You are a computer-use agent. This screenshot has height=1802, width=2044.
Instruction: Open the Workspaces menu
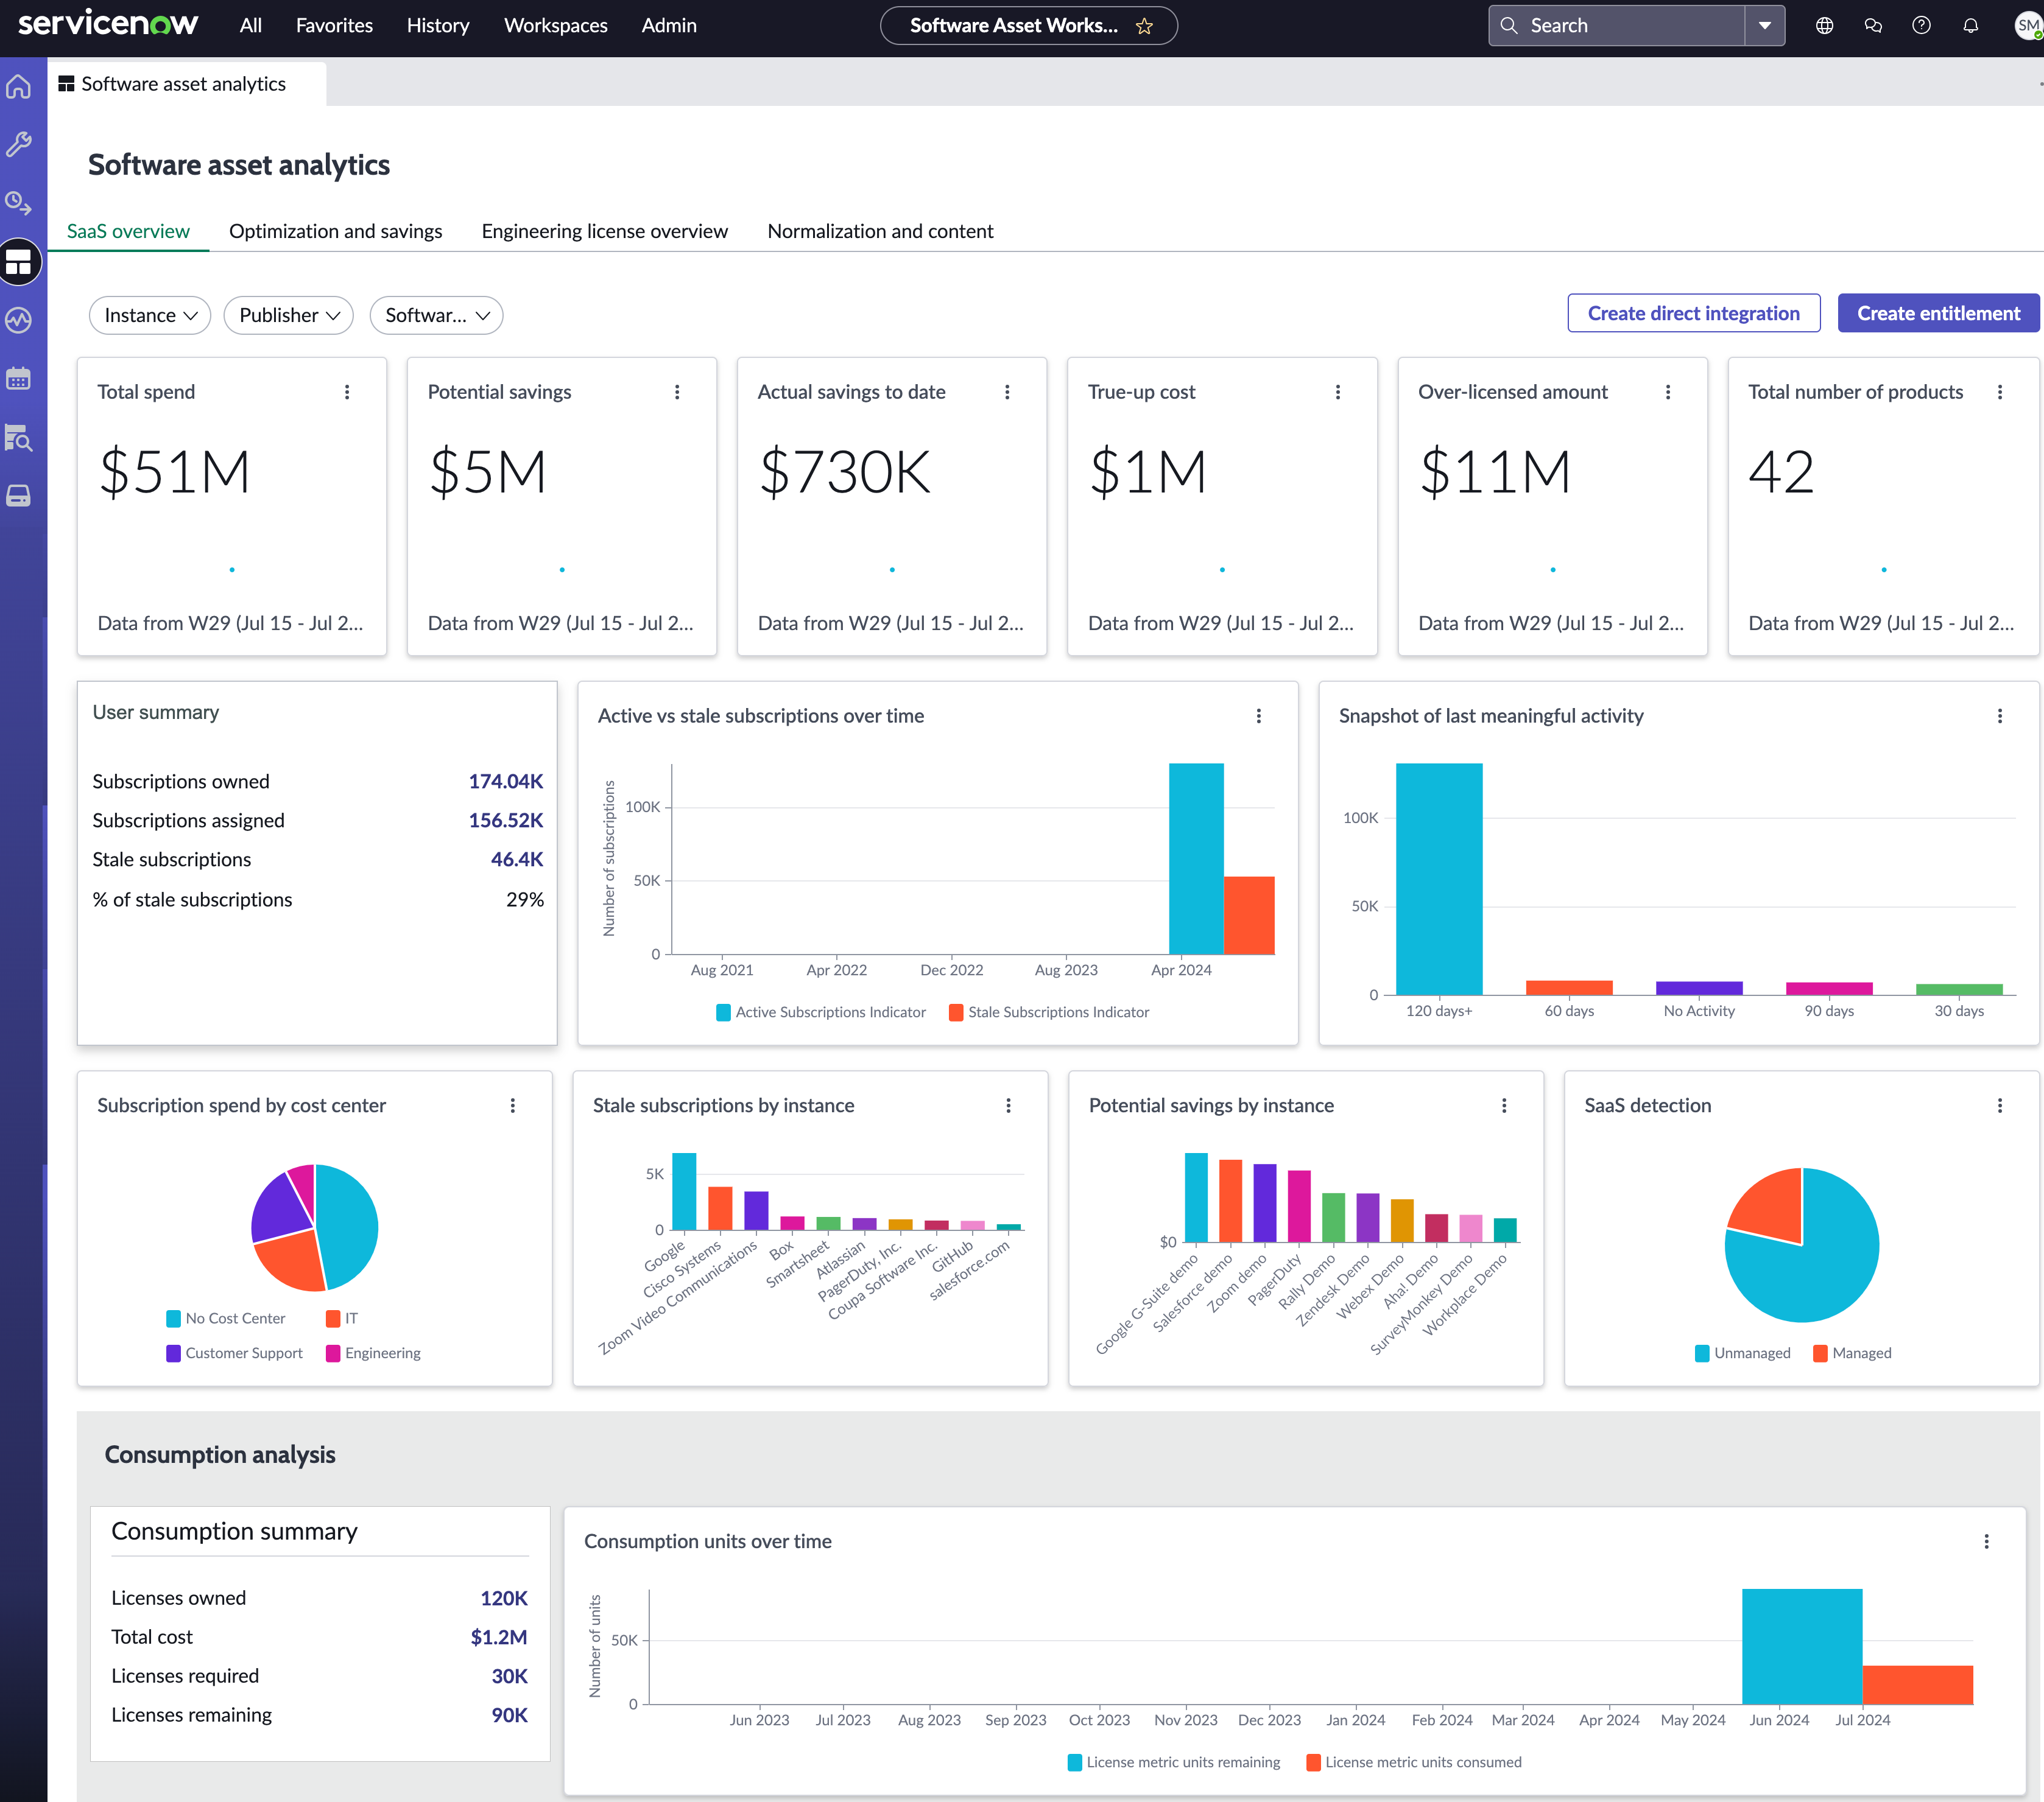coord(555,26)
